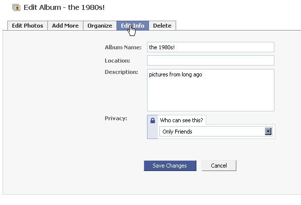Viewport: 301px width, 205px height.
Task: Go to the Organize tab
Action: pos(99,26)
